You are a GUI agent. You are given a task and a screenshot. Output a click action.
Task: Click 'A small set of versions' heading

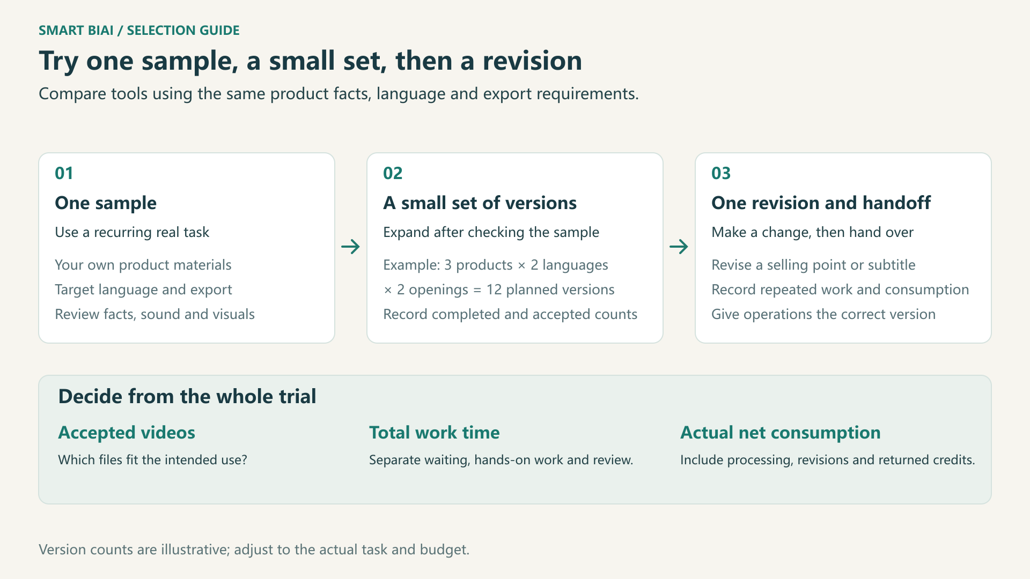(x=480, y=203)
